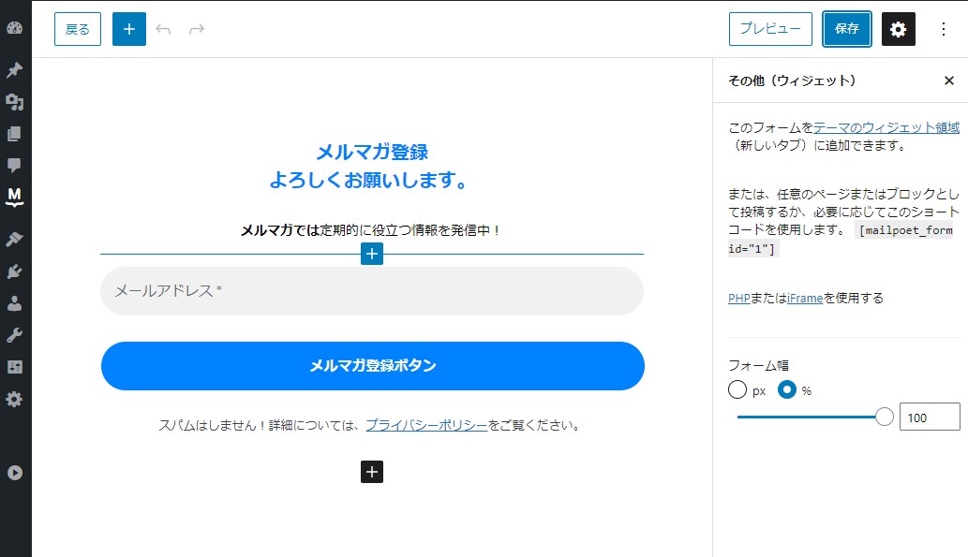Open the blue block inserter in toolbar
This screenshot has height=557, width=968.
coord(129,29)
